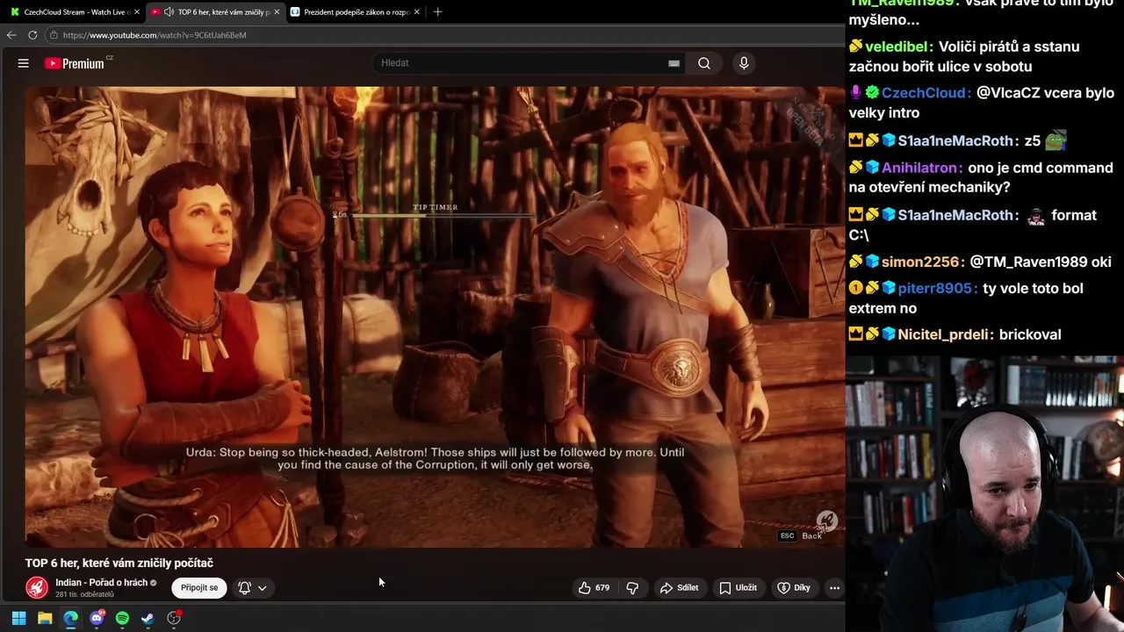Click chat username veledibel

pyautogui.click(x=897, y=47)
